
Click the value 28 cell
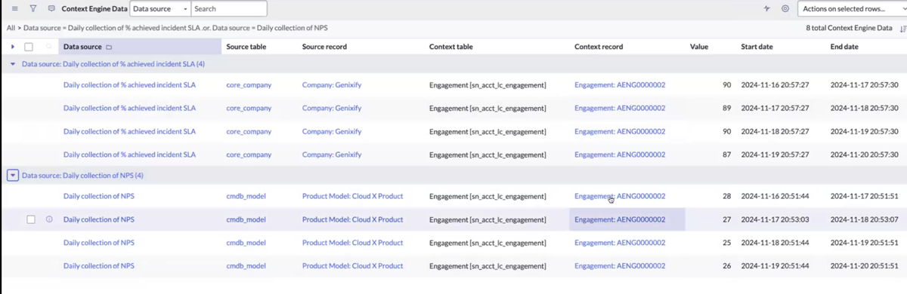click(x=726, y=196)
